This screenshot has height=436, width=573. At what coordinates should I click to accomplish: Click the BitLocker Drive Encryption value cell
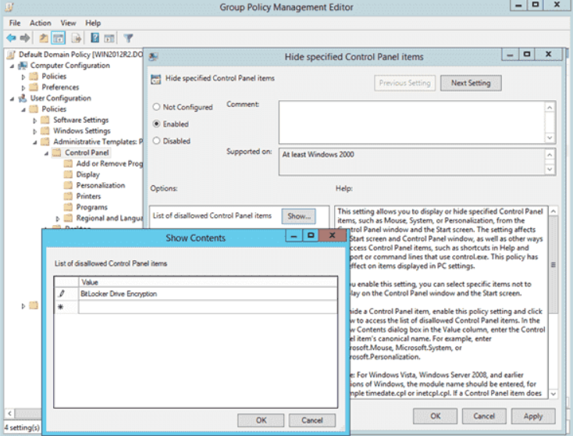click(208, 294)
